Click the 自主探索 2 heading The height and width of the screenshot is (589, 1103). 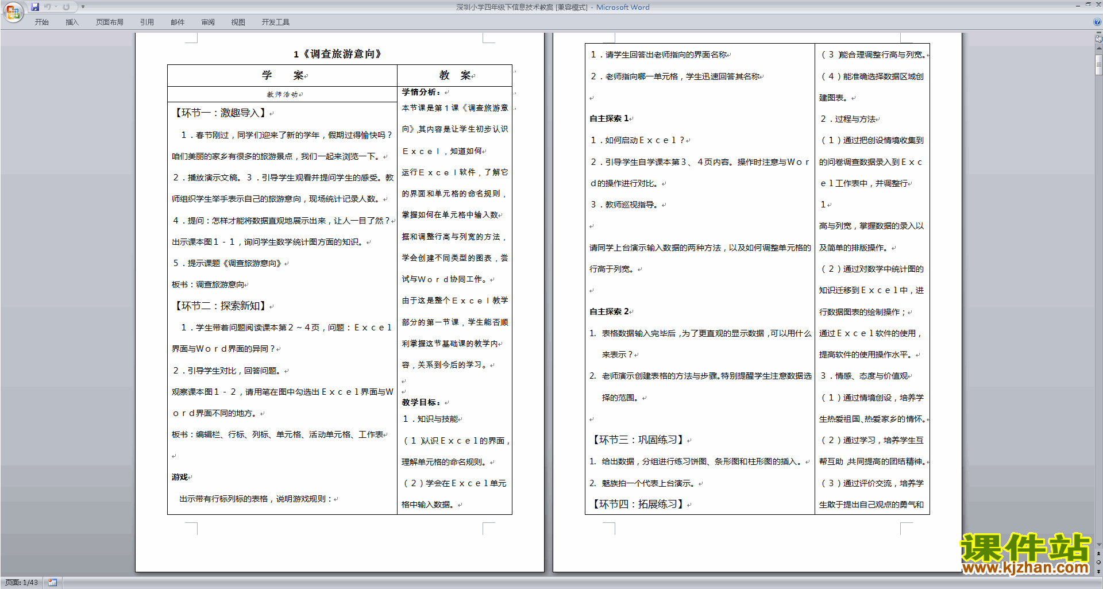609,311
